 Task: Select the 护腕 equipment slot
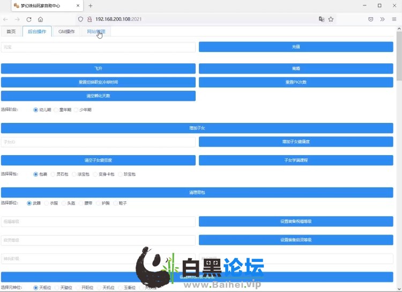[103, 203]
